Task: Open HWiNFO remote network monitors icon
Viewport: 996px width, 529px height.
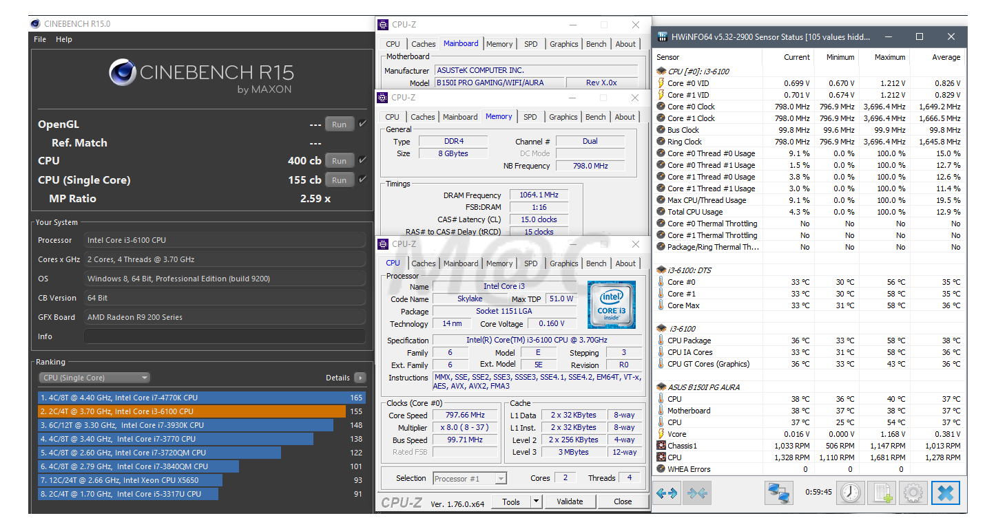Action: pos(779,493)
